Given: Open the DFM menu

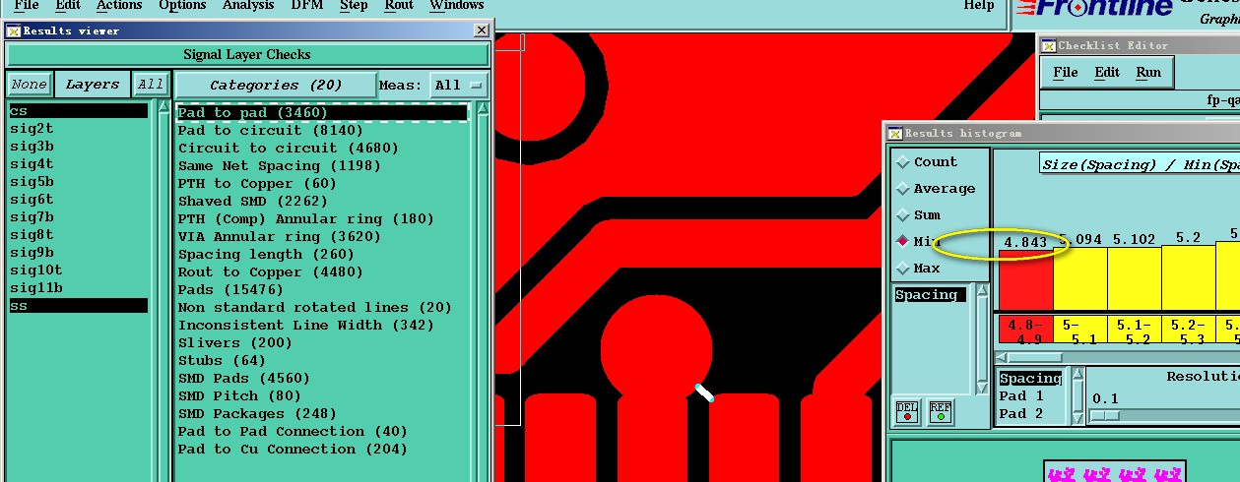Looking at the screenshot, I should [x=306, y=6].
